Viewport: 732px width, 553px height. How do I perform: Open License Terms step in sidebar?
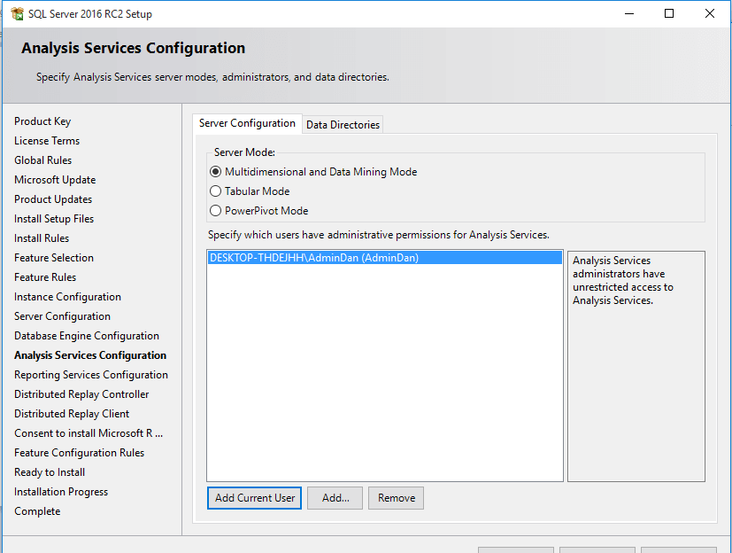click(x=47, y=141)
